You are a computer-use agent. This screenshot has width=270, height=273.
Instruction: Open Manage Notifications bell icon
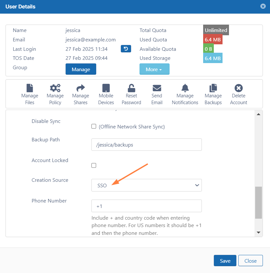[185, 88]
